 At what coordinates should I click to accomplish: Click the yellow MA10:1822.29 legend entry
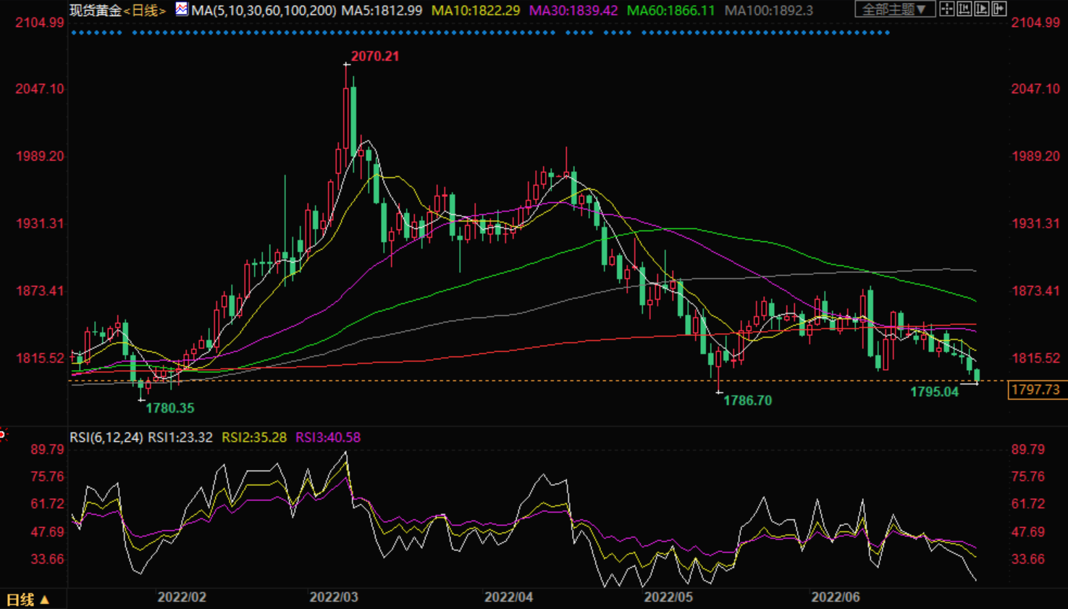click(476, 11)
